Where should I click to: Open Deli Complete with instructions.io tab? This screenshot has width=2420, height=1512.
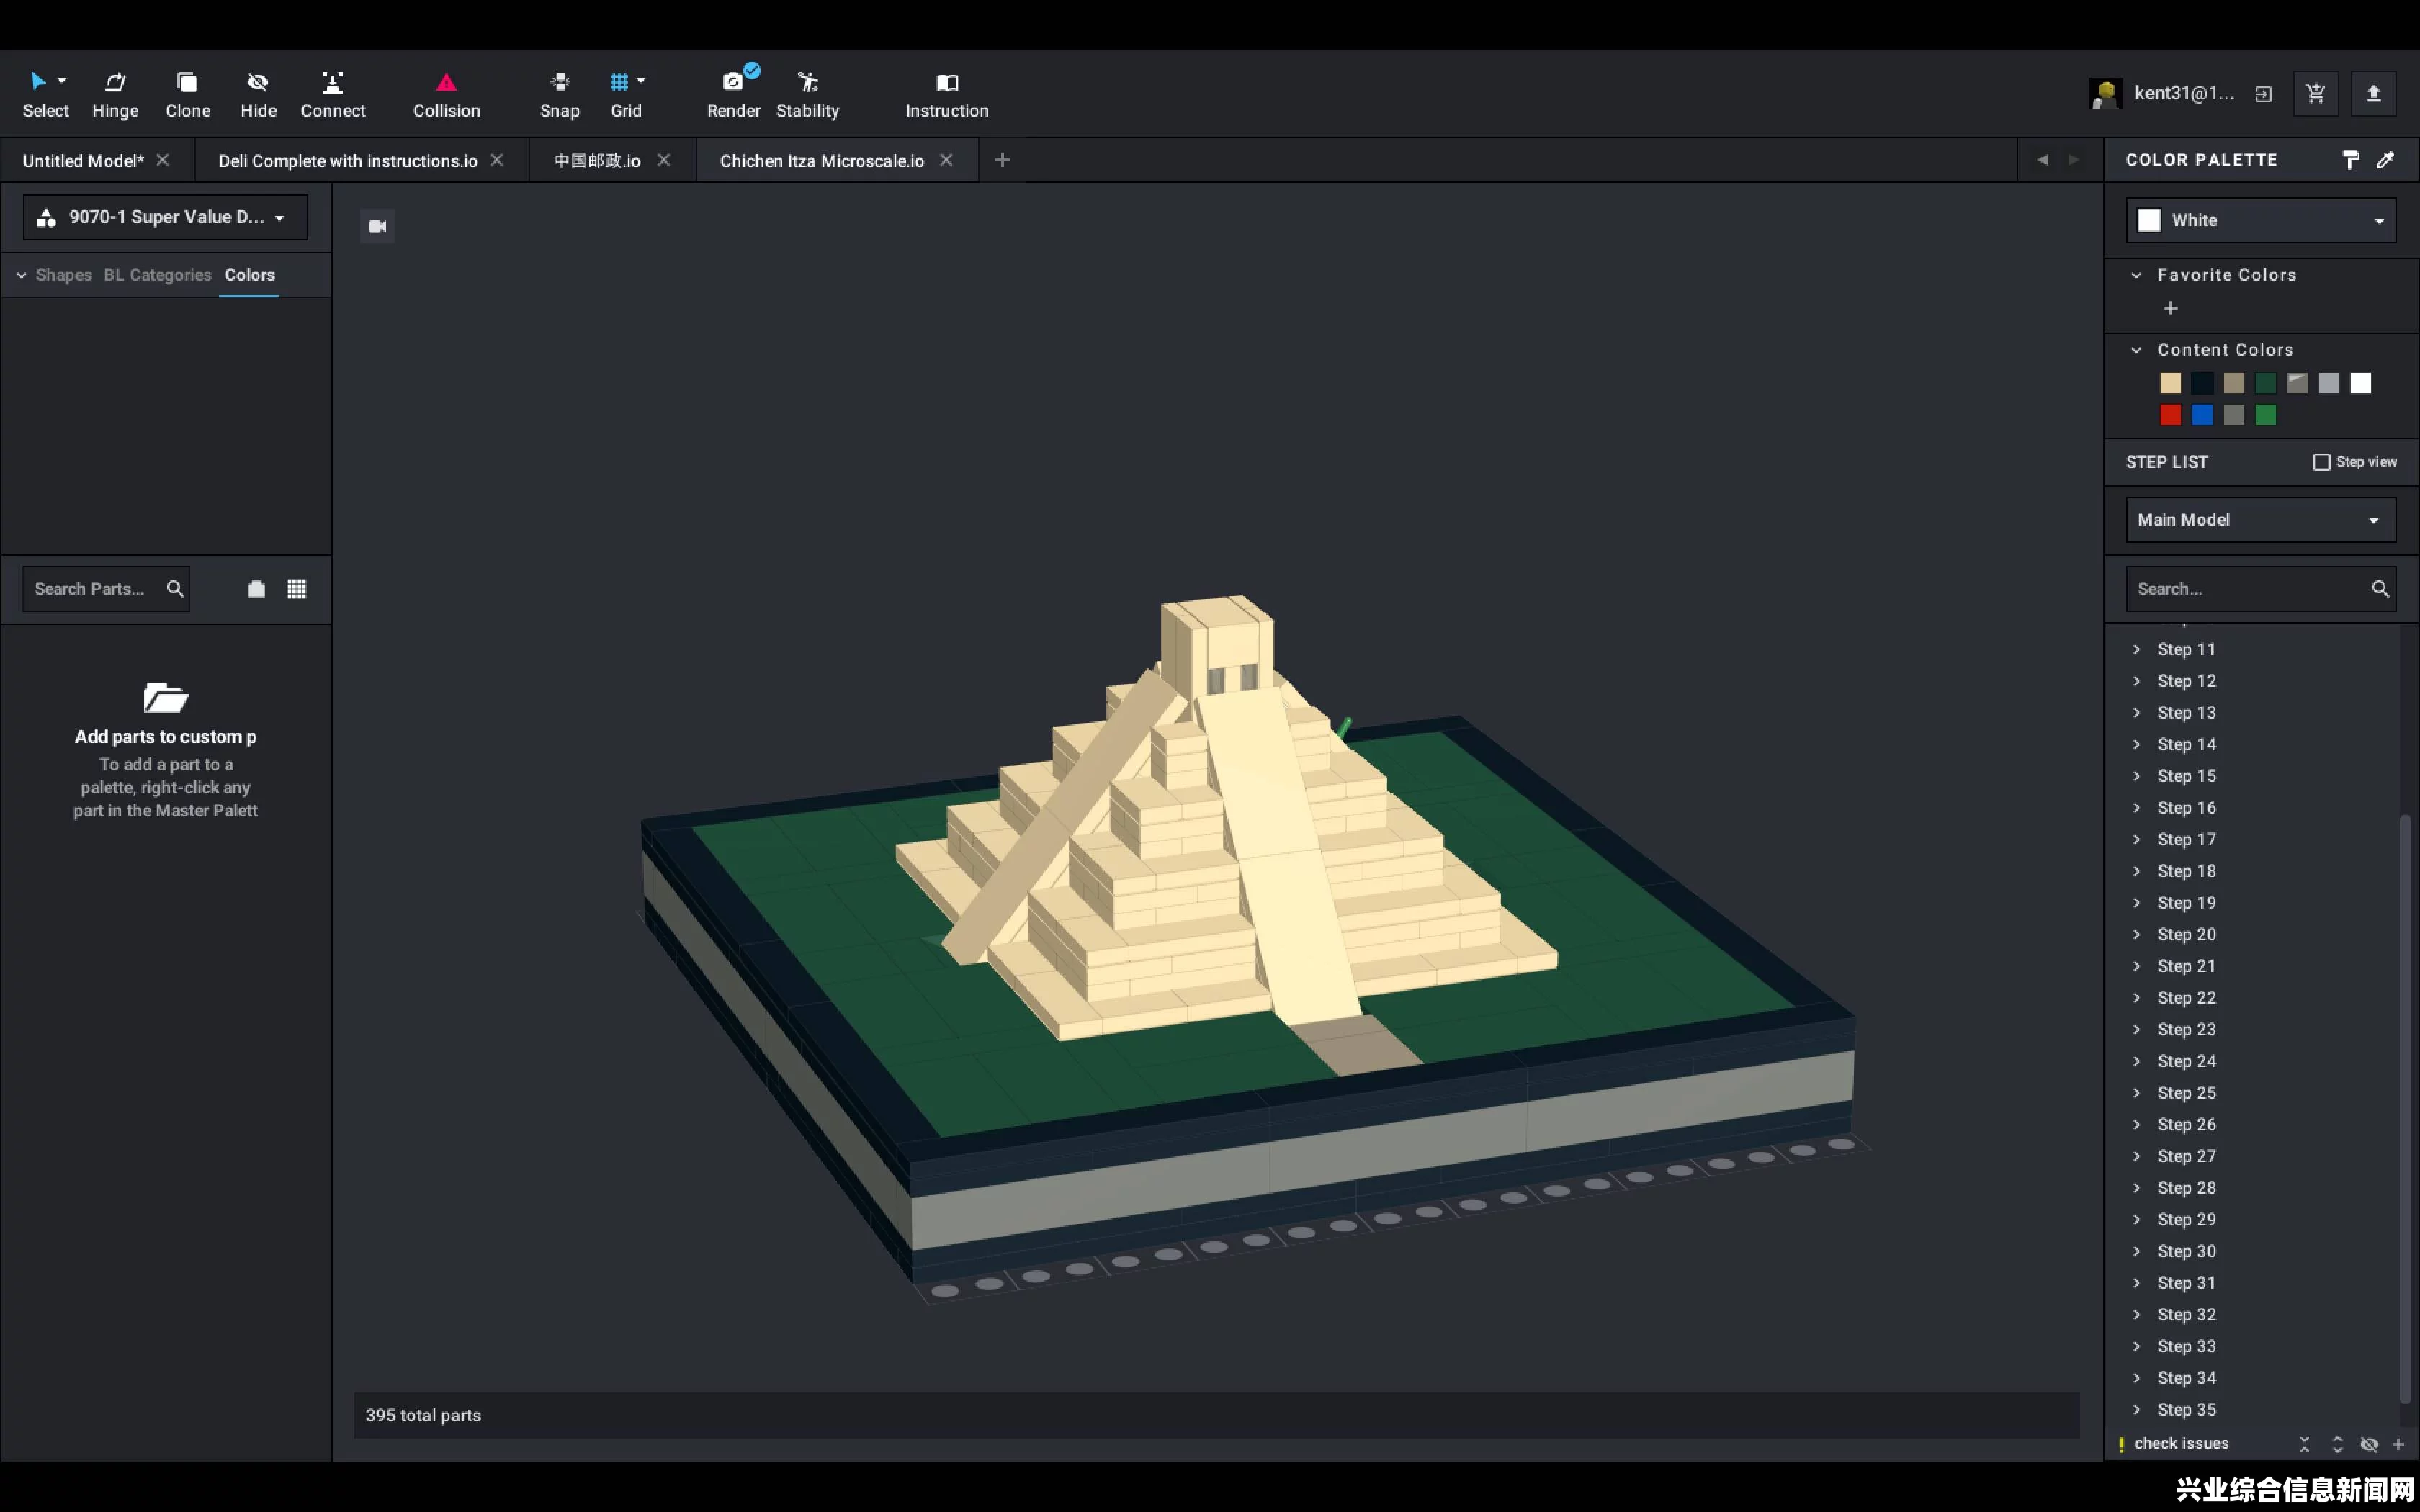(348, 161)
